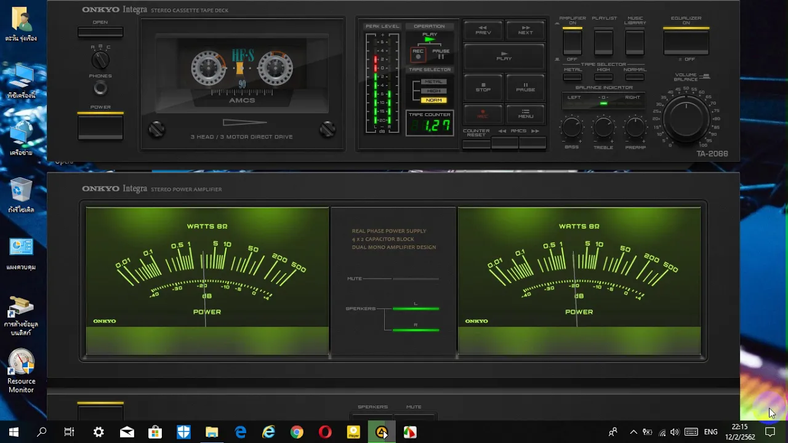The image size is (788, 443).
Task: Open Microsoft Store in taskbar
Action: tap(155, 433)
